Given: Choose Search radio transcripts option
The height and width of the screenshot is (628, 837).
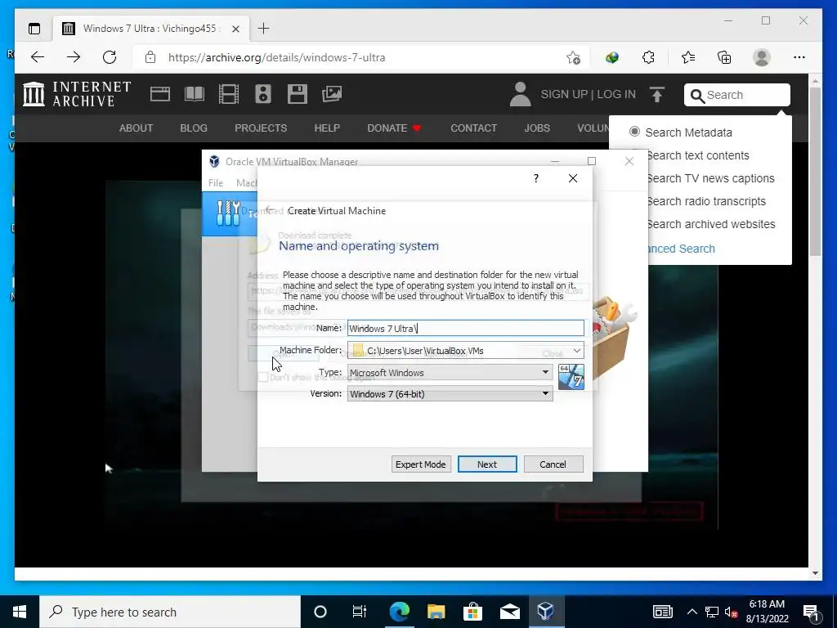Looking at the screenshot, I should (705, 201).
